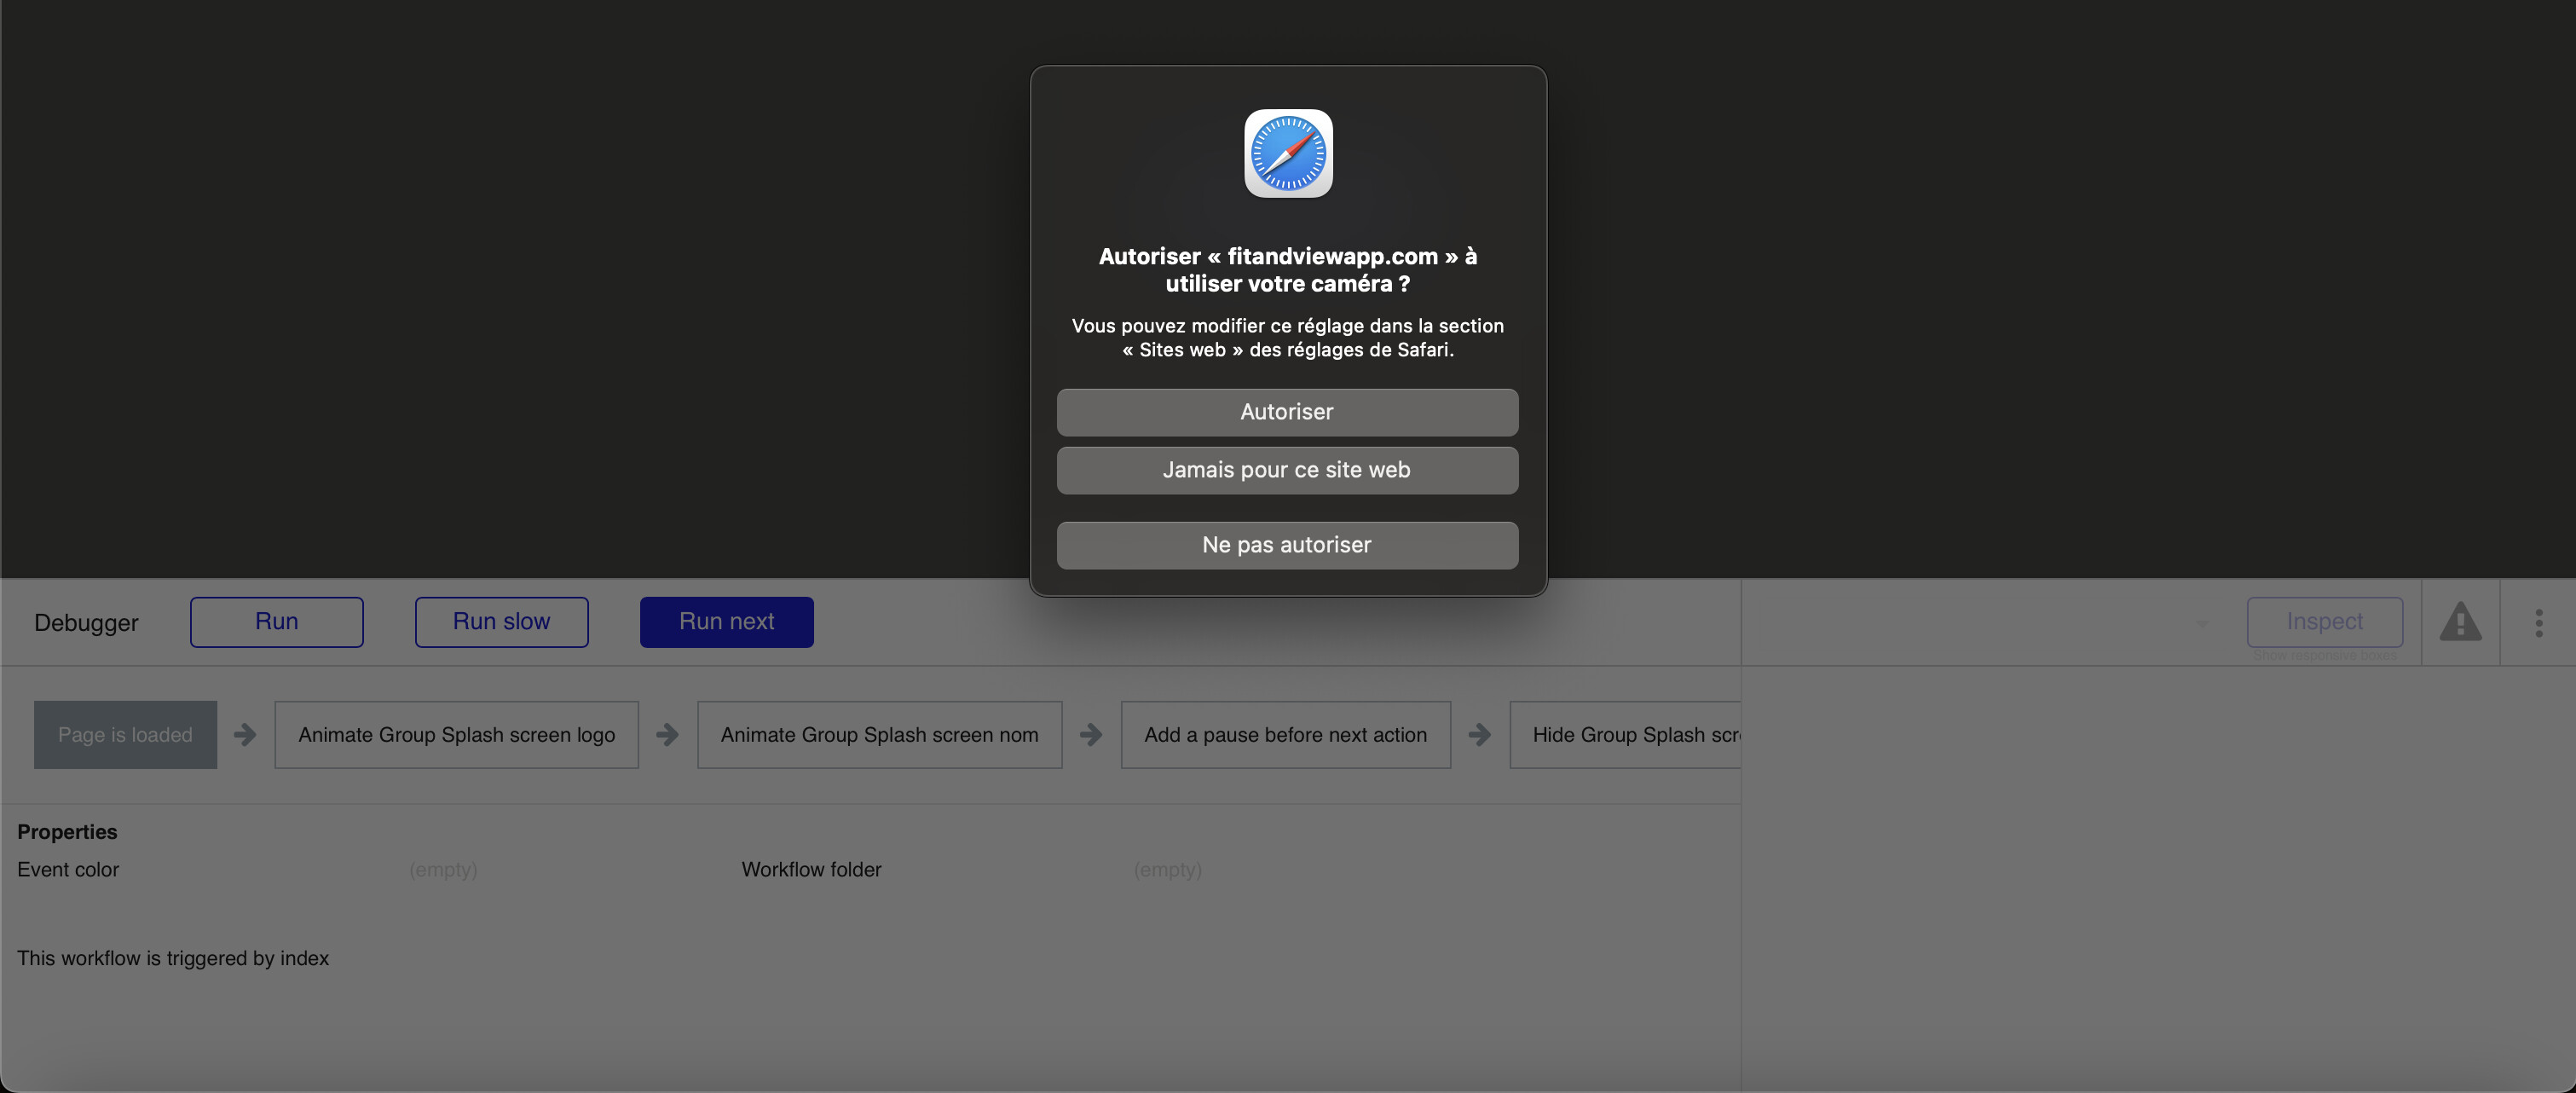Select Add a pause before next action
The width and height of the screenshot is (2576, 1093).
[1285, 735]
